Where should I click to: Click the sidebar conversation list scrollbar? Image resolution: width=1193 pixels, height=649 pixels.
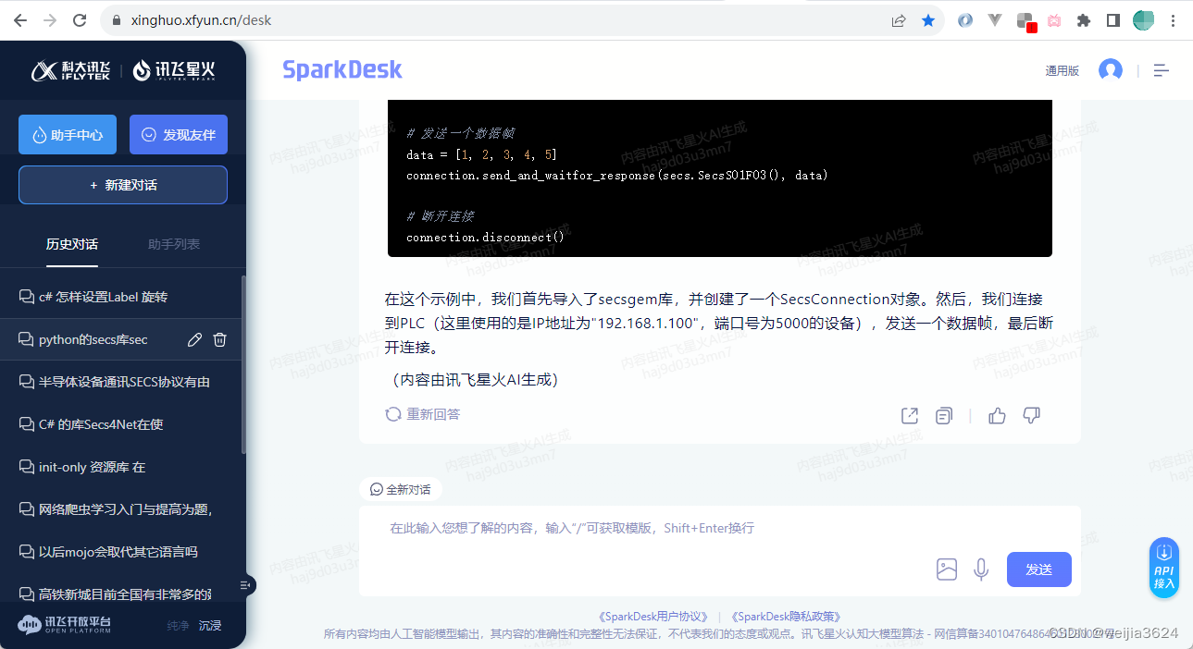pyautogui.click(x=243, y=365)
